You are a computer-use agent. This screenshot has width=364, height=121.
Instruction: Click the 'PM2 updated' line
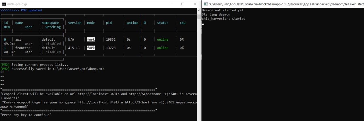click(21, 10)
